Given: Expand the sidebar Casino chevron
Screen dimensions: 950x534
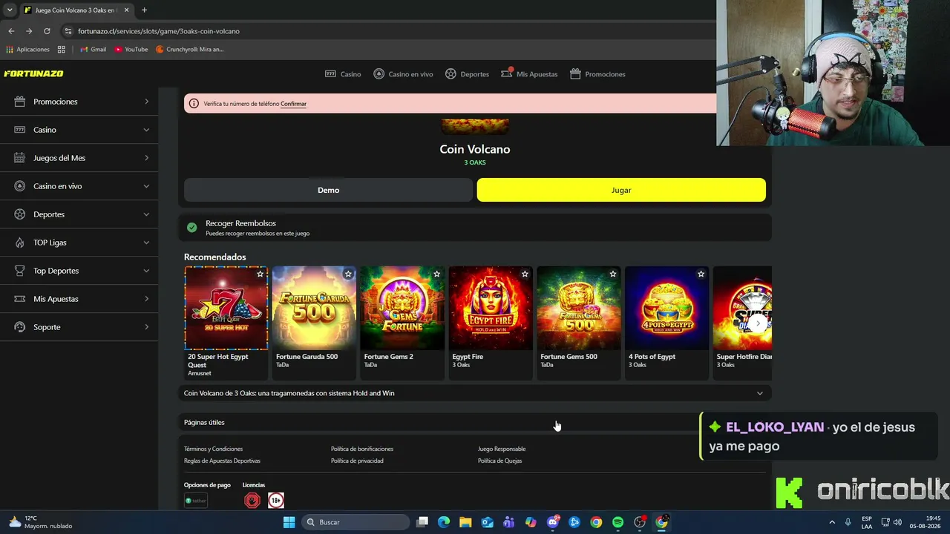Looking at the screenshot, I should [x=146, y=130].
